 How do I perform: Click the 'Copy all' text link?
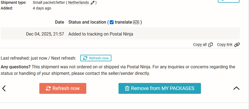[200, 45]
